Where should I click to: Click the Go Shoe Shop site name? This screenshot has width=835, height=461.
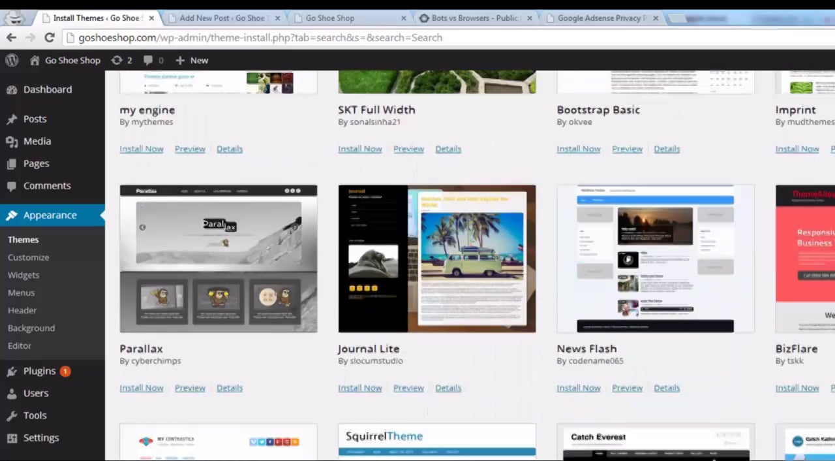72,60
